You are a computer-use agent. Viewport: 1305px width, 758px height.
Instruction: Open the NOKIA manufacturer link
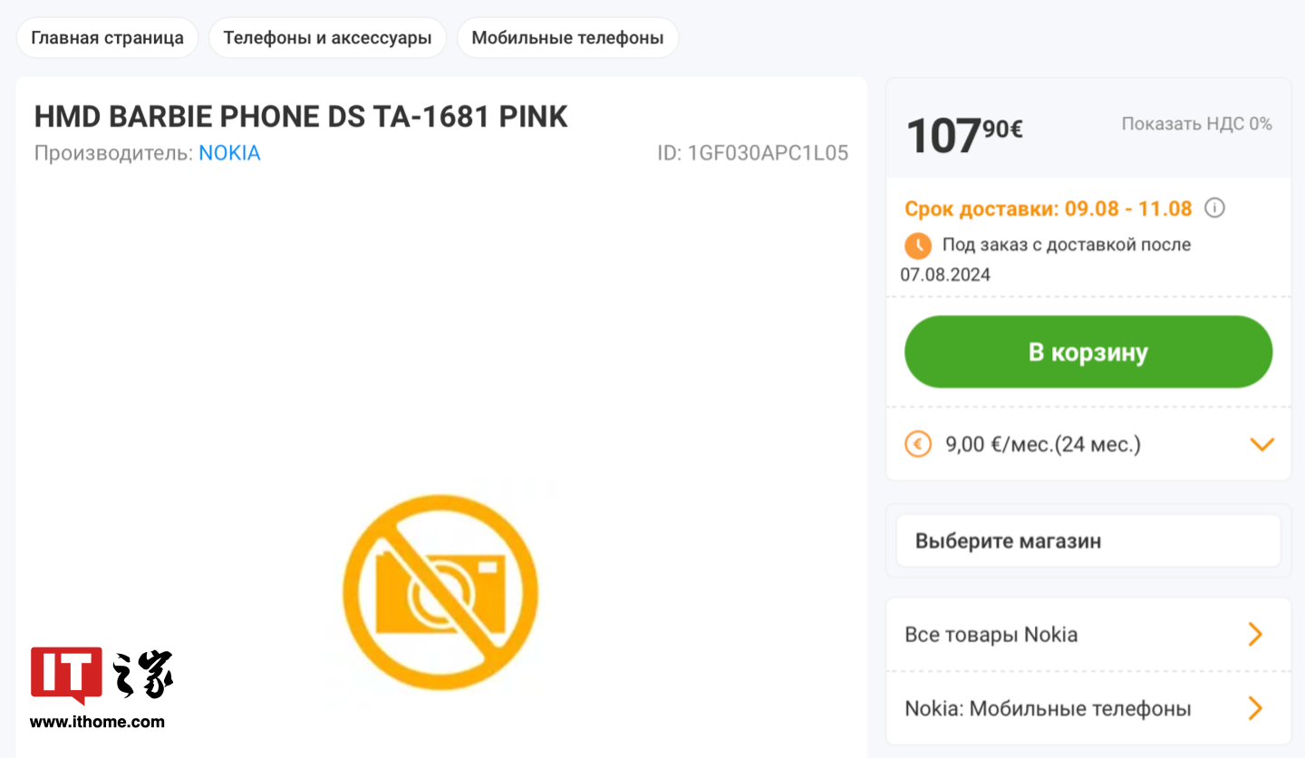point(229,153)
